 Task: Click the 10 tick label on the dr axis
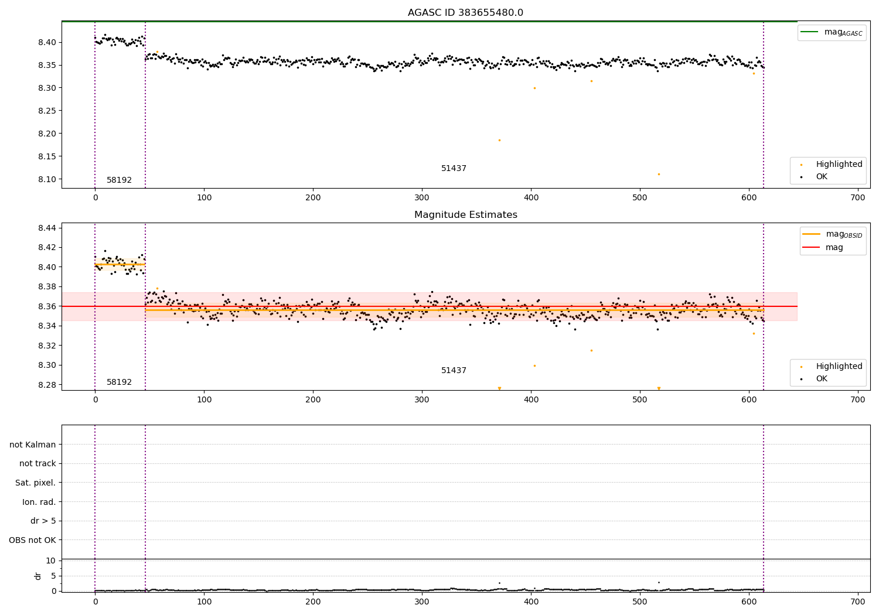click(x=51, y=561)
